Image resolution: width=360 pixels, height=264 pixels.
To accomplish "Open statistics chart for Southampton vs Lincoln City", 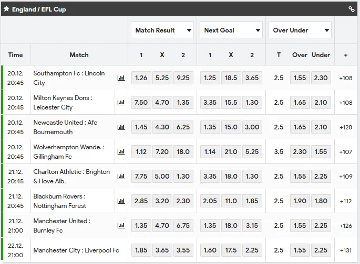I will 121,78.
